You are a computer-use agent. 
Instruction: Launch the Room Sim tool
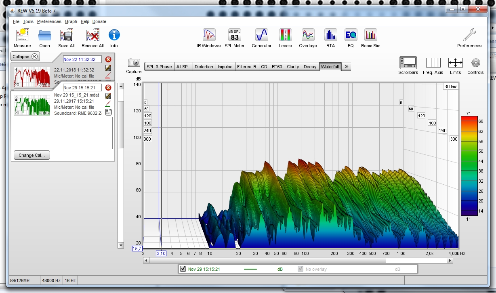coord(370,35)
